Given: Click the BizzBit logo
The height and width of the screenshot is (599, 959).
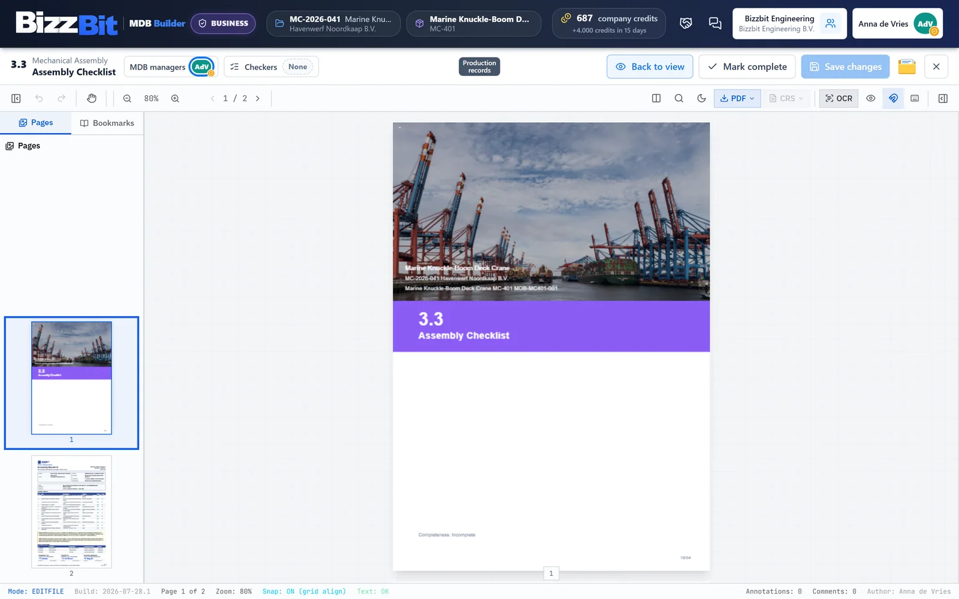Looking at the screenshot, I should (67, 23).
